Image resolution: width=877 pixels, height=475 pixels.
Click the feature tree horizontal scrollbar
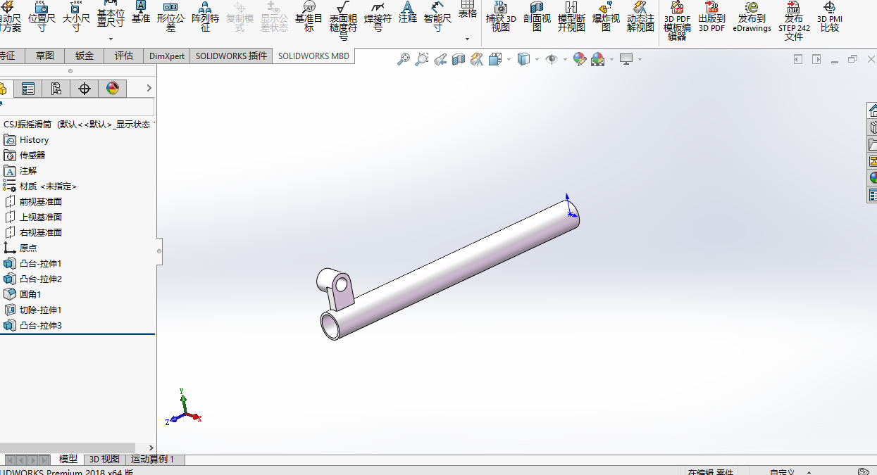point(68,448)
